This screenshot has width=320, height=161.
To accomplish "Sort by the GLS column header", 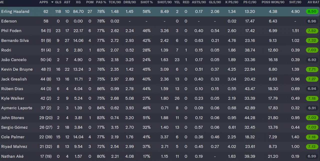I will point(58,2).
